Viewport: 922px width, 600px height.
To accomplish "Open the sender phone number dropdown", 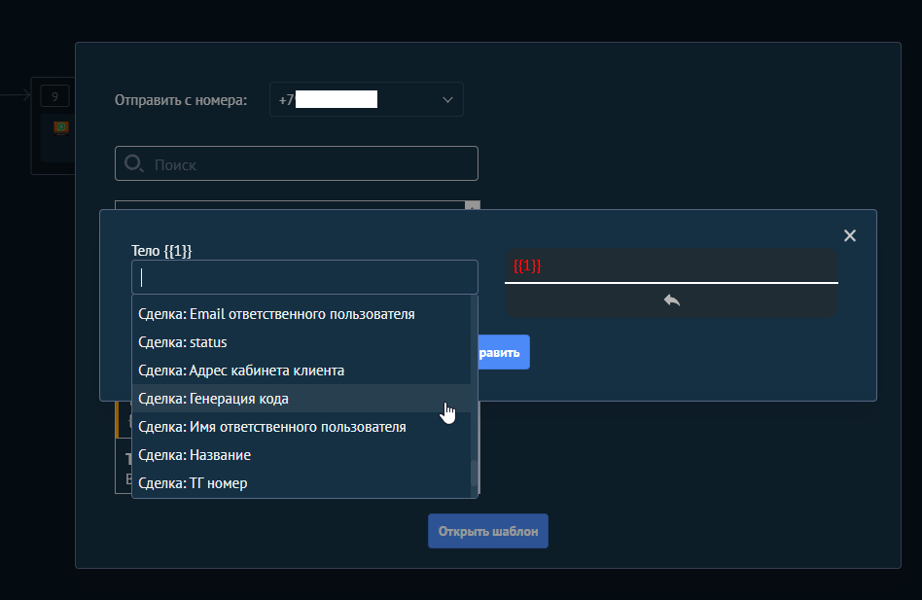I will coord(367,99).
